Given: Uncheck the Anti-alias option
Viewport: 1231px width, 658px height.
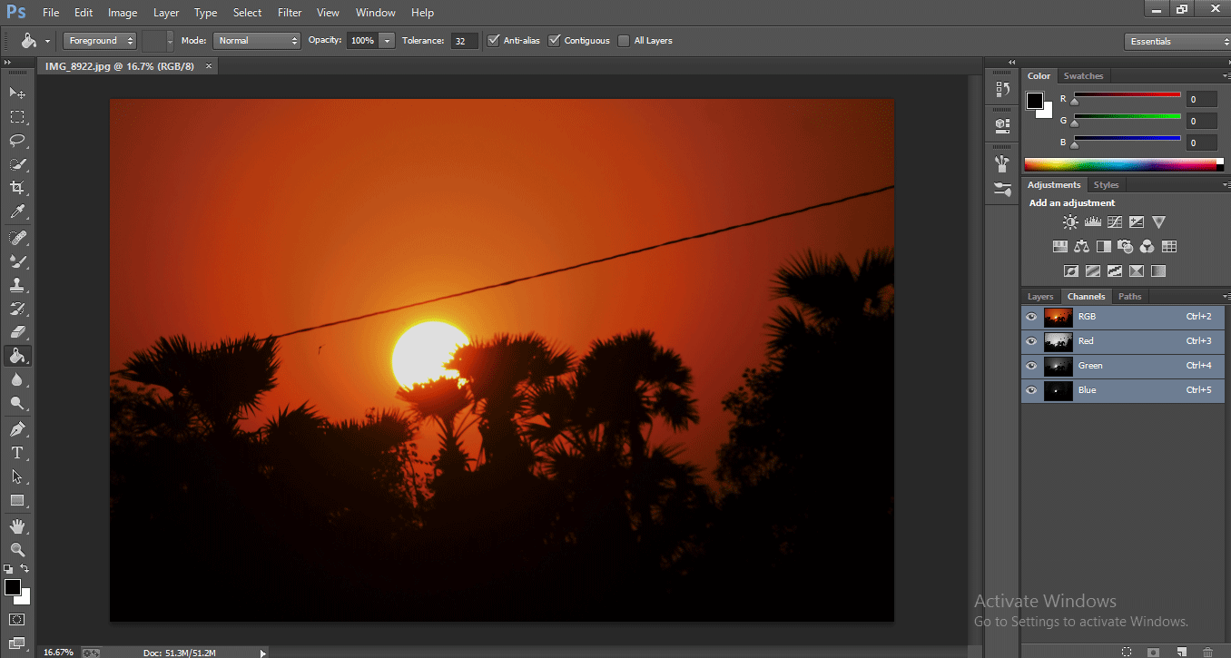Looking at the screenshot, I should [x=493, y=40].
